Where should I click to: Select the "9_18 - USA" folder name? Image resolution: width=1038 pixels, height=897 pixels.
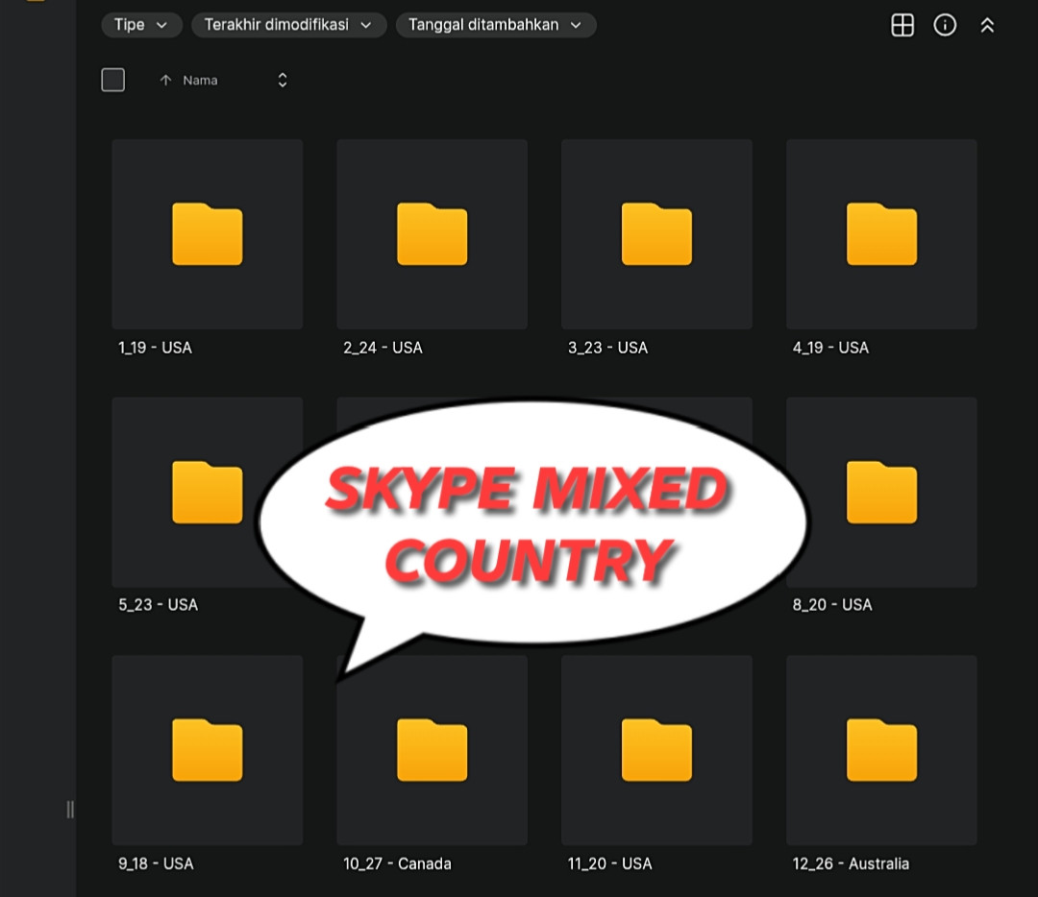pos(156,864)
